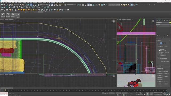The image size is (171, 96).
Task: Toggle the 3D Snaps icon
Action: click(x=55, y=5)
